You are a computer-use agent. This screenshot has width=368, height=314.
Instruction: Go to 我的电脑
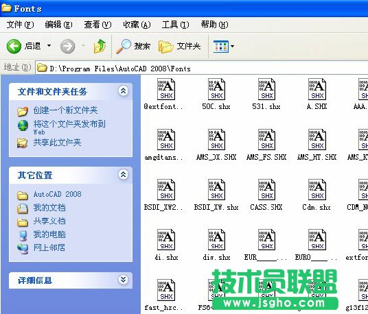[49, 234]
